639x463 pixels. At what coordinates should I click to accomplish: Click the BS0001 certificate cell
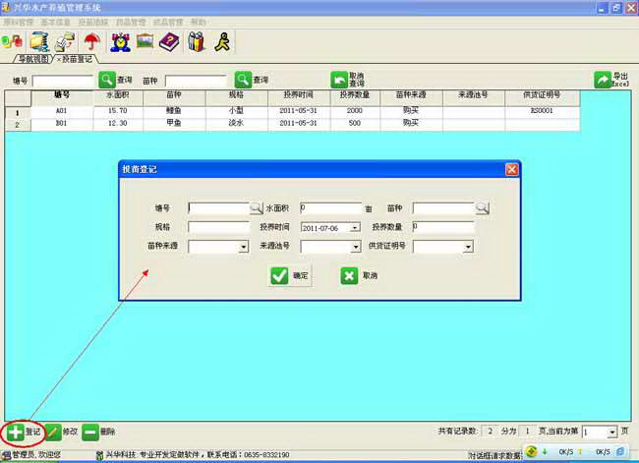(x=542, y=111)
